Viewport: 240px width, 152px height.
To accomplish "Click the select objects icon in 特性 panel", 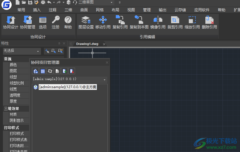I will coord(54,51).
